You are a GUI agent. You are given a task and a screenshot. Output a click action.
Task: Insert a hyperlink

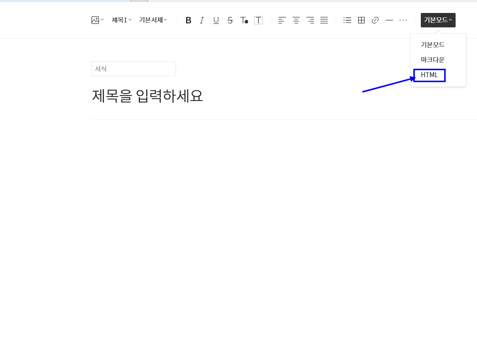click(x=375, y=20)
